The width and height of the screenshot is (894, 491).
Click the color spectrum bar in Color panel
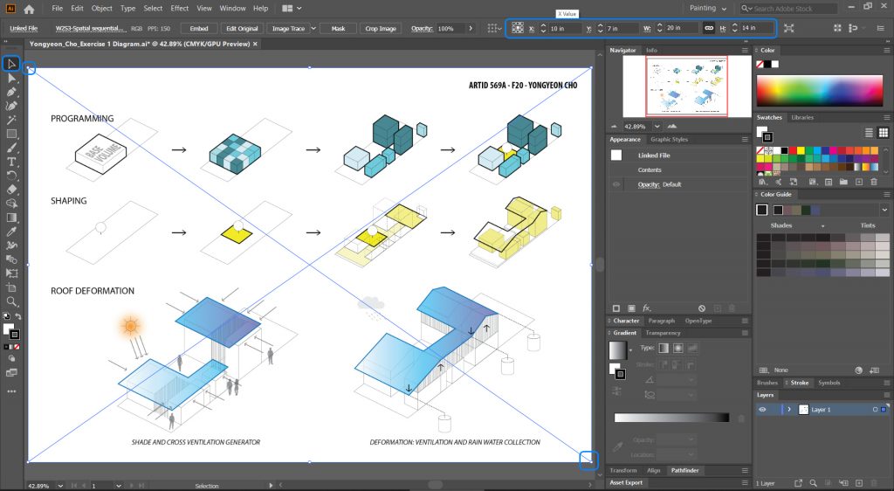[x=821, y=91]
